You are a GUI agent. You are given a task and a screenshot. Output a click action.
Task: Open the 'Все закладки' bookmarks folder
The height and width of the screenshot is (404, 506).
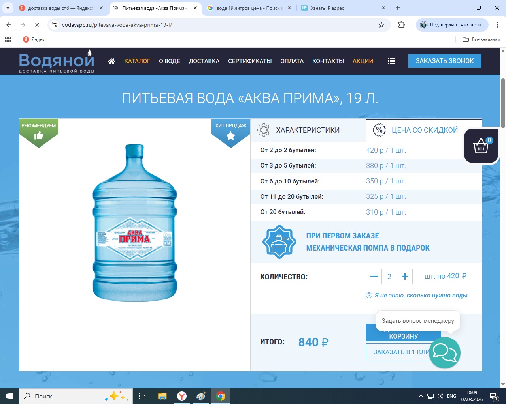481,39
